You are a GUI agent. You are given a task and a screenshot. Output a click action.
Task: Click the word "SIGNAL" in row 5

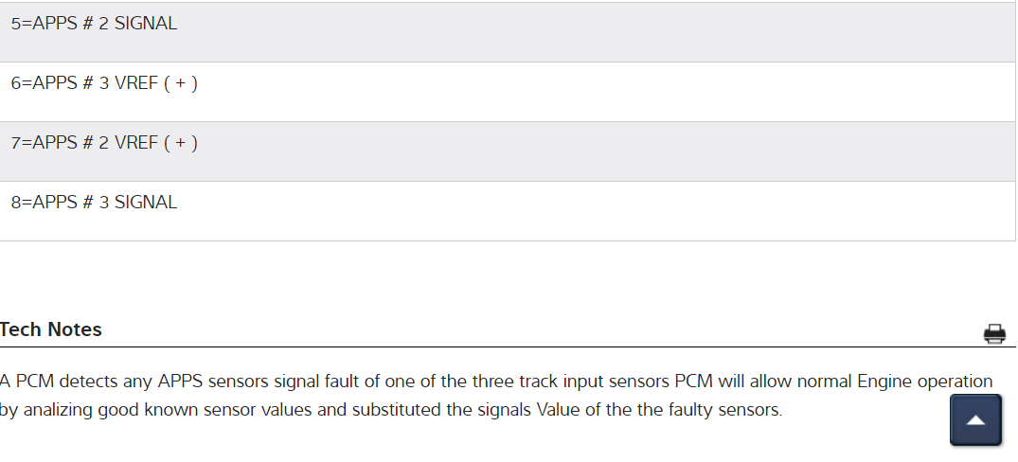click(146, 24)
